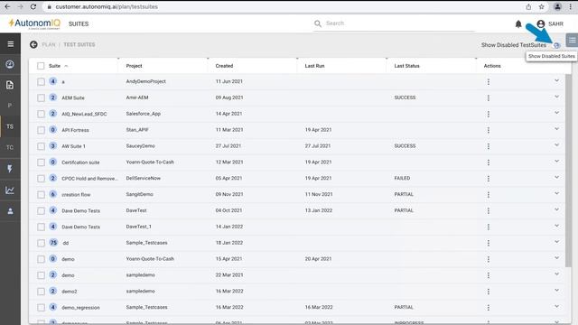The image size is (578, 325).
Task: Open the lightning bolt executions icon
Action: tap(10, 169)
